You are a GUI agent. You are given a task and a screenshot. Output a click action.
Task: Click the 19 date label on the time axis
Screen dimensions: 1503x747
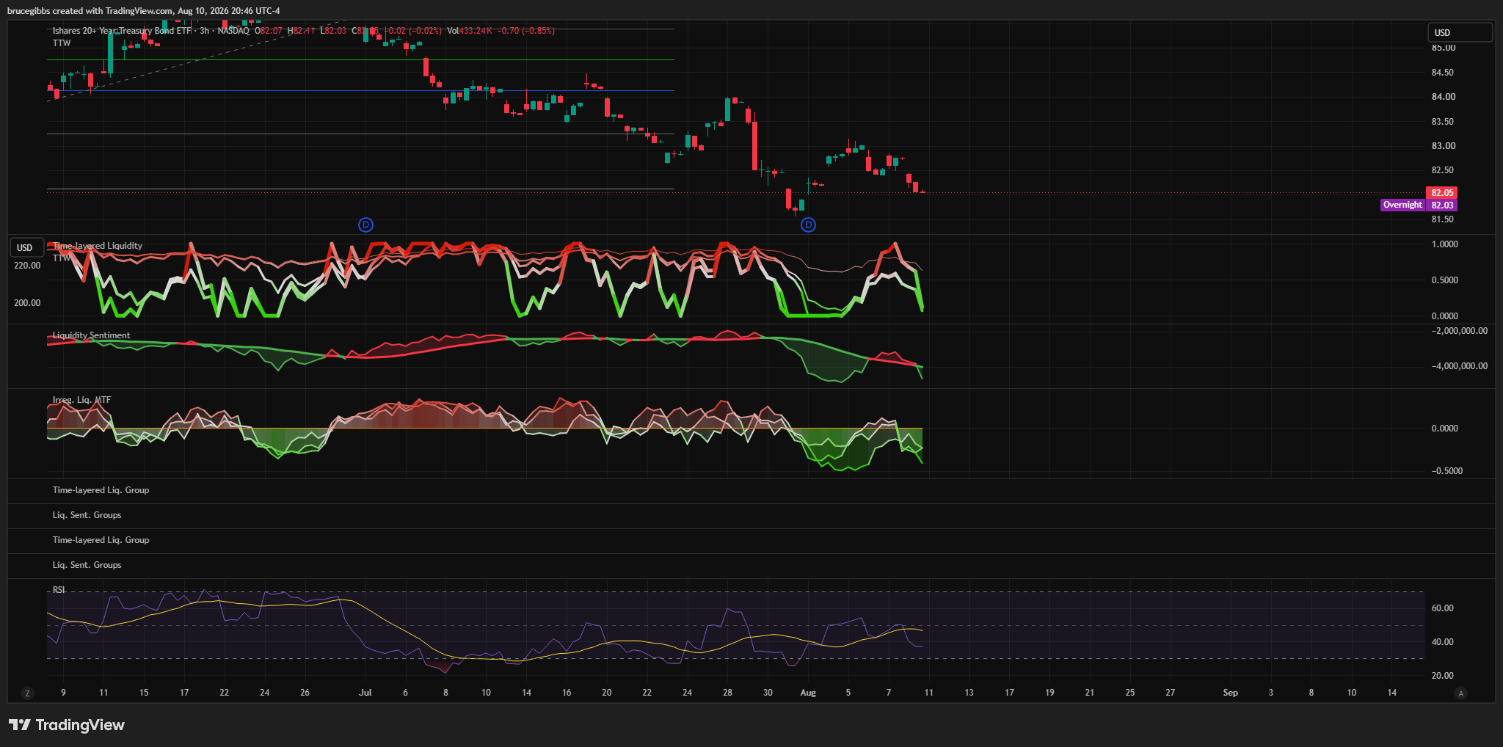(x=1049, y=693)
